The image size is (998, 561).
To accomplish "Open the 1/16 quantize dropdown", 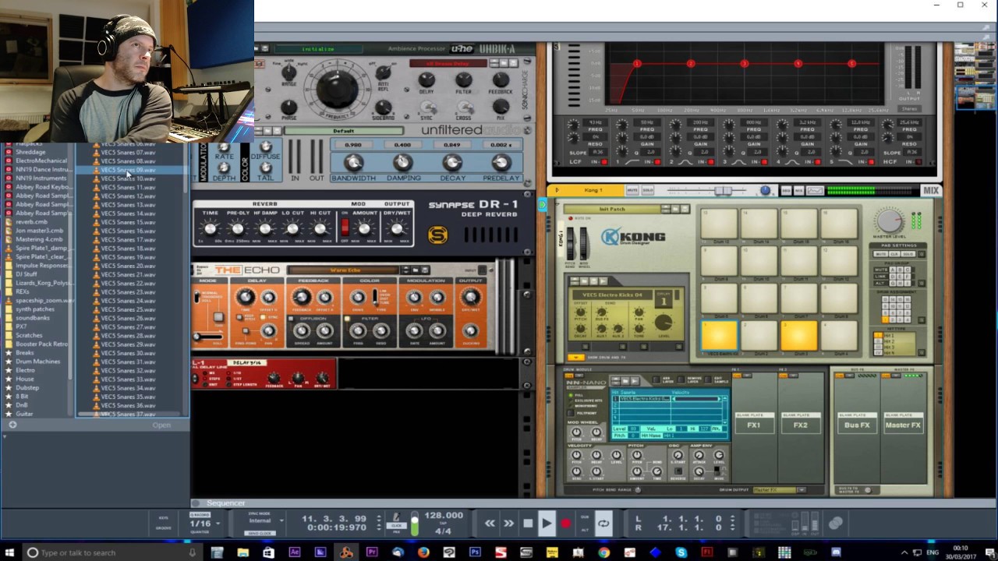I will click(x=205, y=524).
